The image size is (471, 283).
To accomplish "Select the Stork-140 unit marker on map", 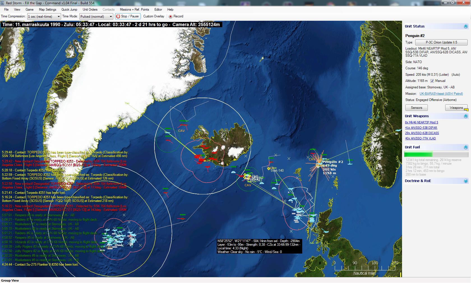I will pyautogui.click(x=269, y=169).
